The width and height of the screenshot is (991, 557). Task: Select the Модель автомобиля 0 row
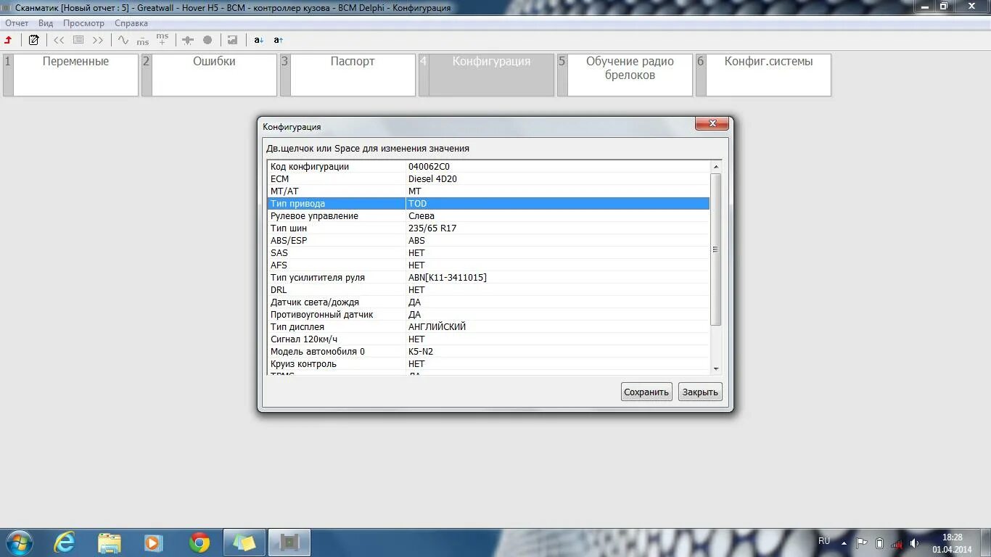[488, 352]
